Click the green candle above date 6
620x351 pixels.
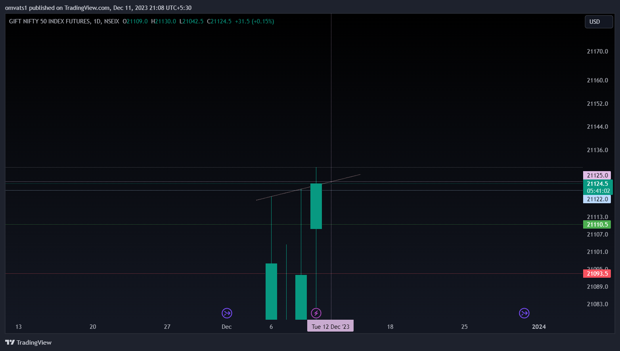[x=271, y=291]
